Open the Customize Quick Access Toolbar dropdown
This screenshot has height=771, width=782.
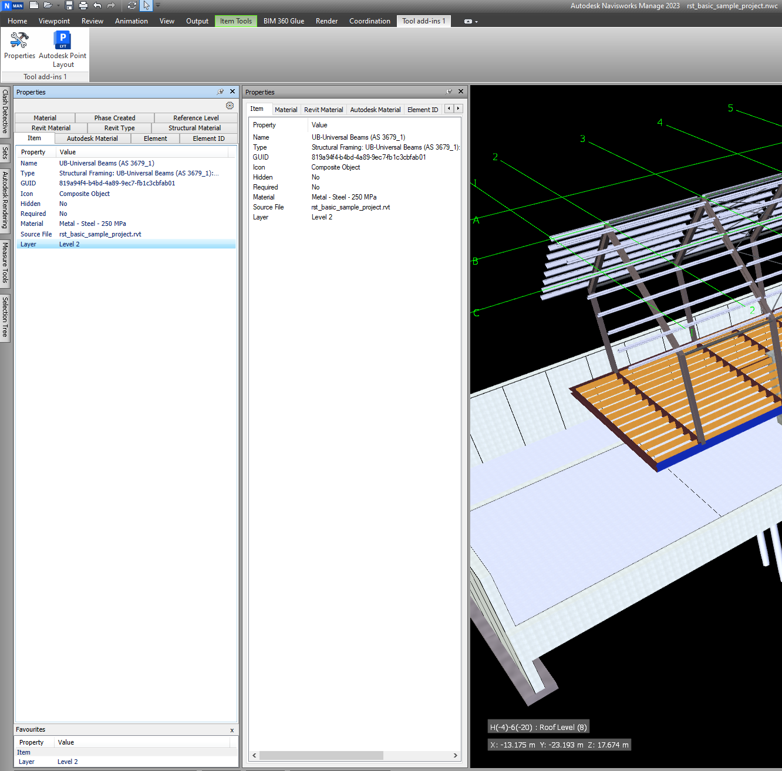tap(158, 6)
